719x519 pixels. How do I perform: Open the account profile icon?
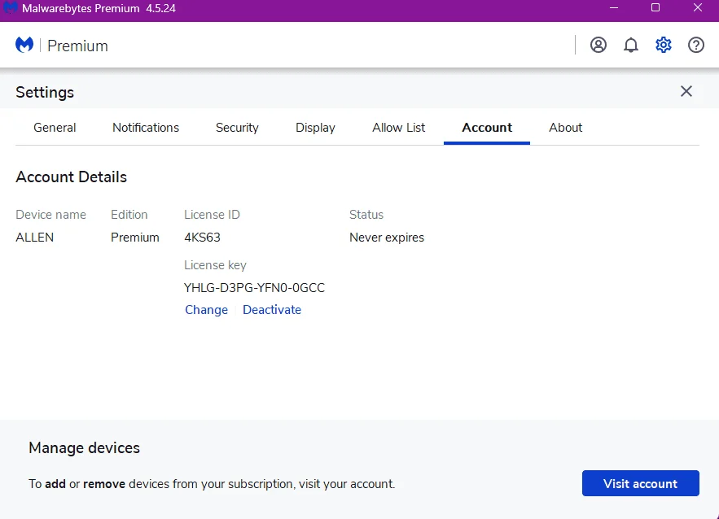598,45
